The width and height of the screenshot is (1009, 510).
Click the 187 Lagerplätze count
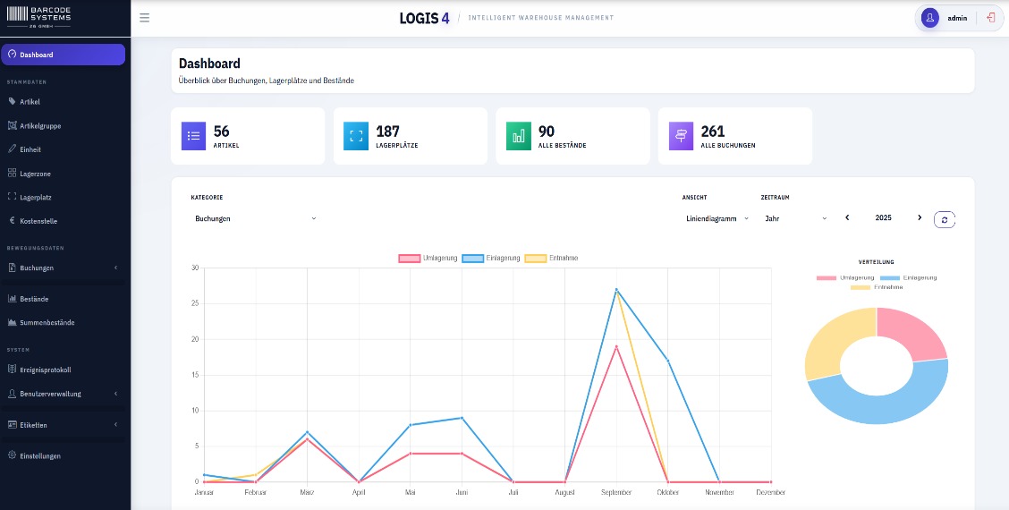[x=387, y=132]
